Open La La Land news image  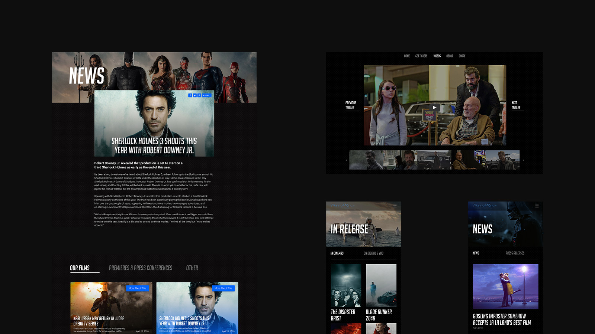coord(506,286)
